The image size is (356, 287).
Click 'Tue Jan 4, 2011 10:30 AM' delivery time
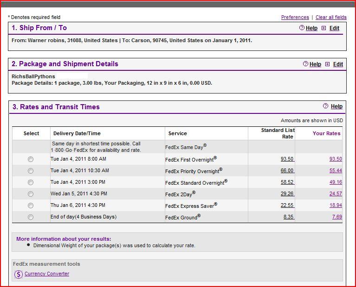(80, 170)
